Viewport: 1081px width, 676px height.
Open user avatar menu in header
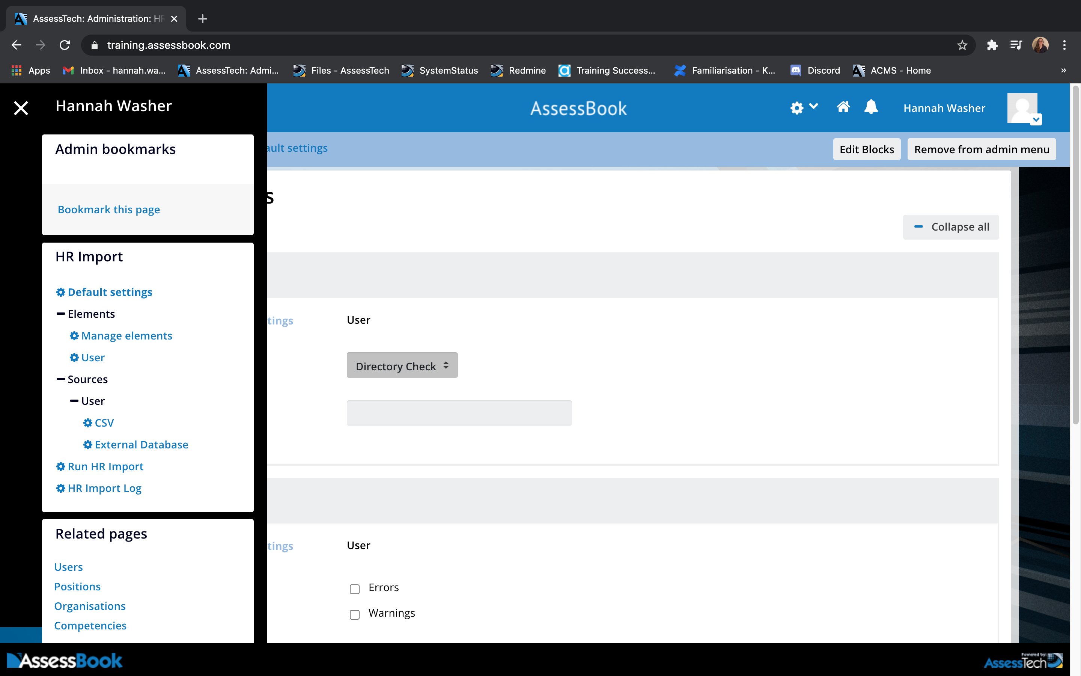pos(1024,109)
